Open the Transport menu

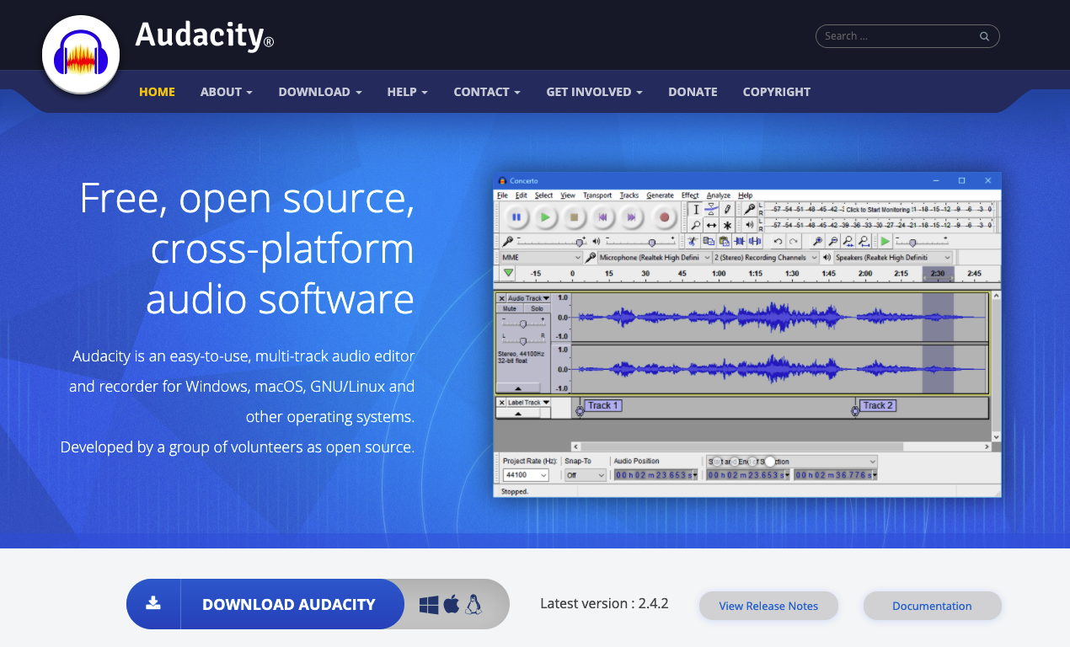click(x=597, y=195)
